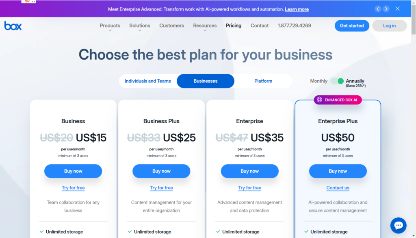
Task: Select the Monthly billing label
Action: tap(318, 81)
